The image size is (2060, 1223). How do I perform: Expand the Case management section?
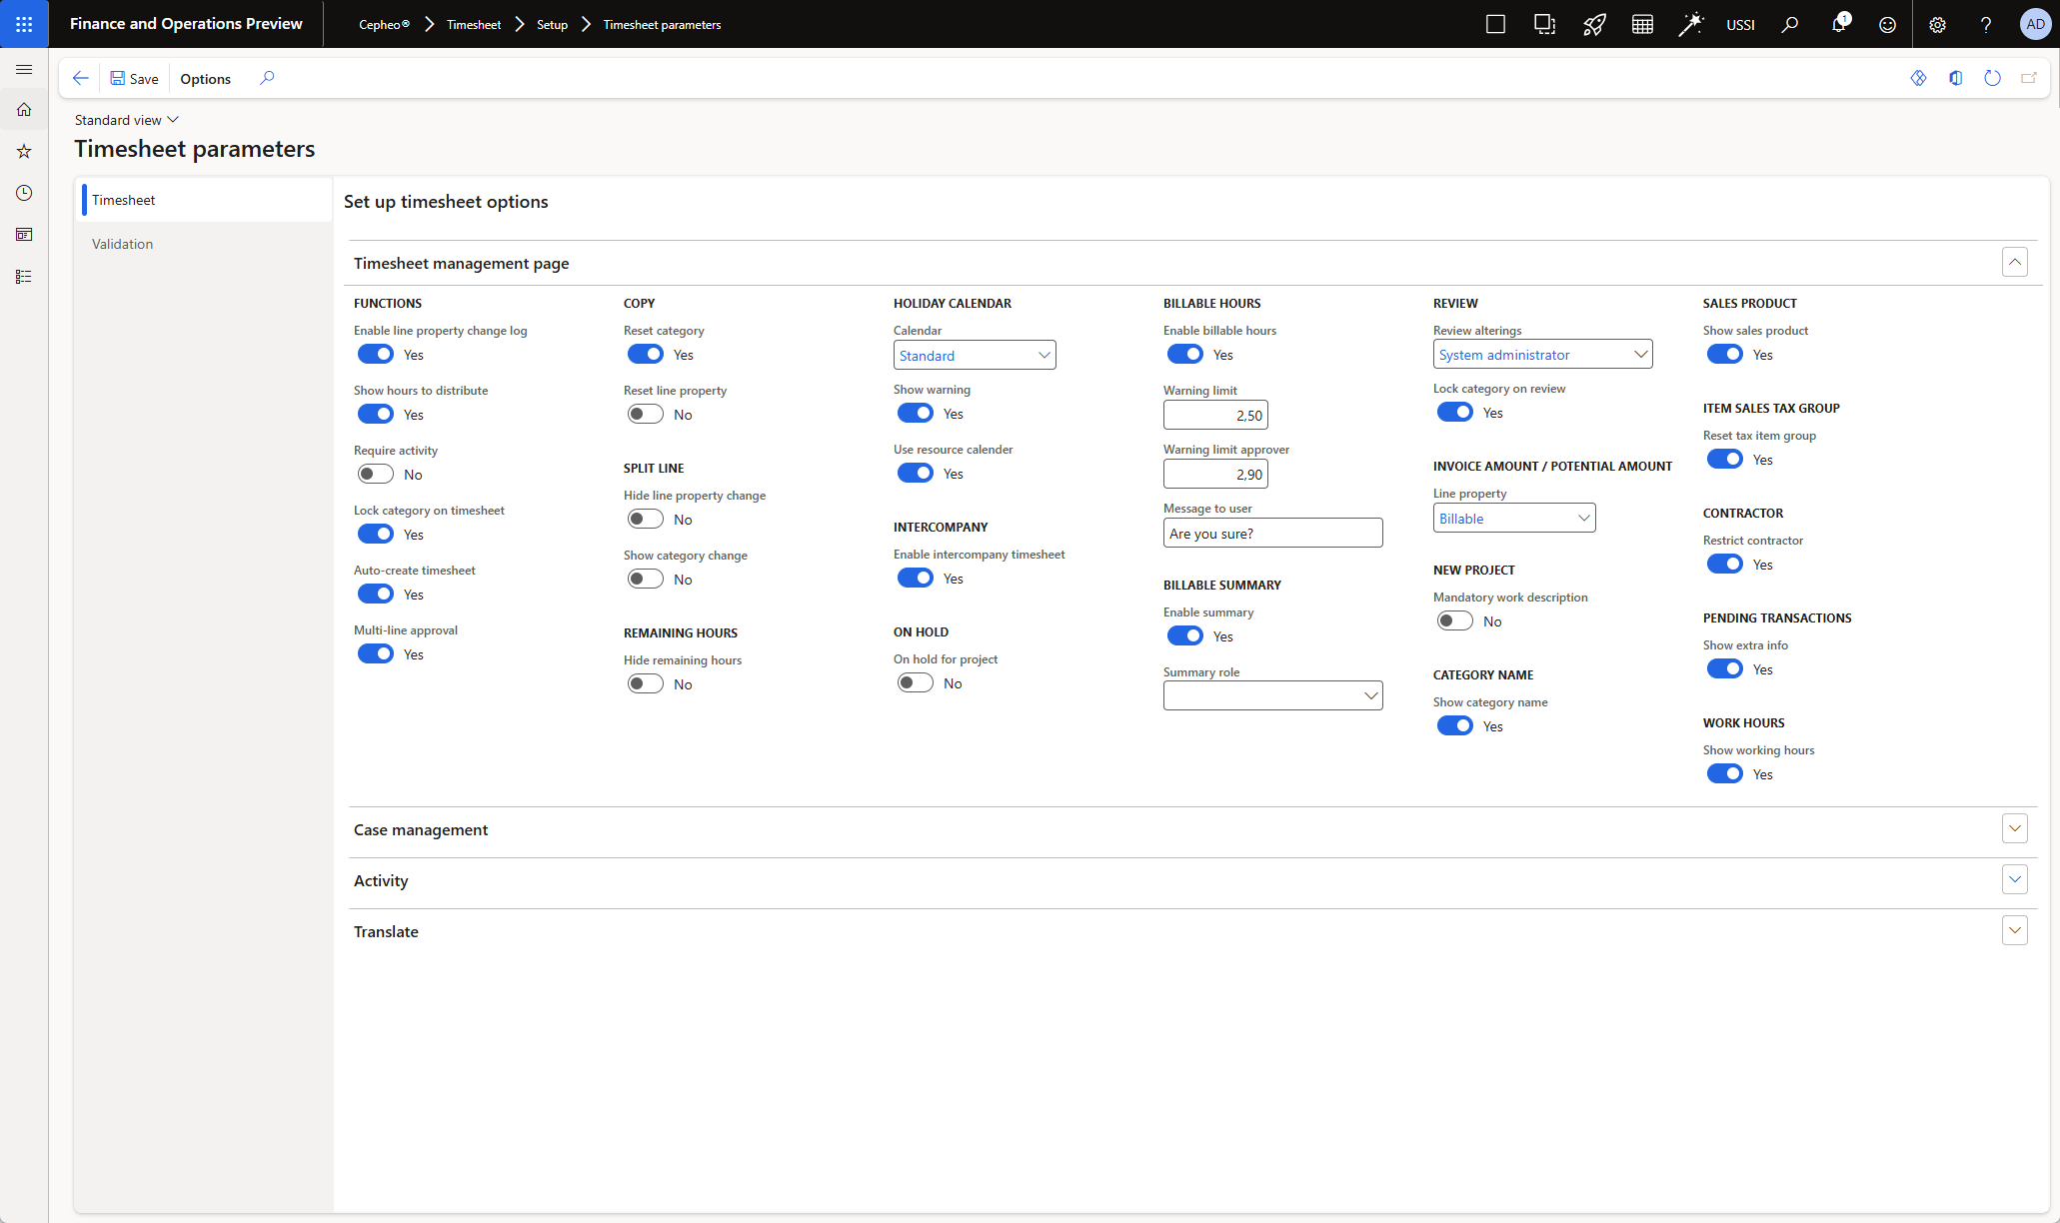point(2014,828)
